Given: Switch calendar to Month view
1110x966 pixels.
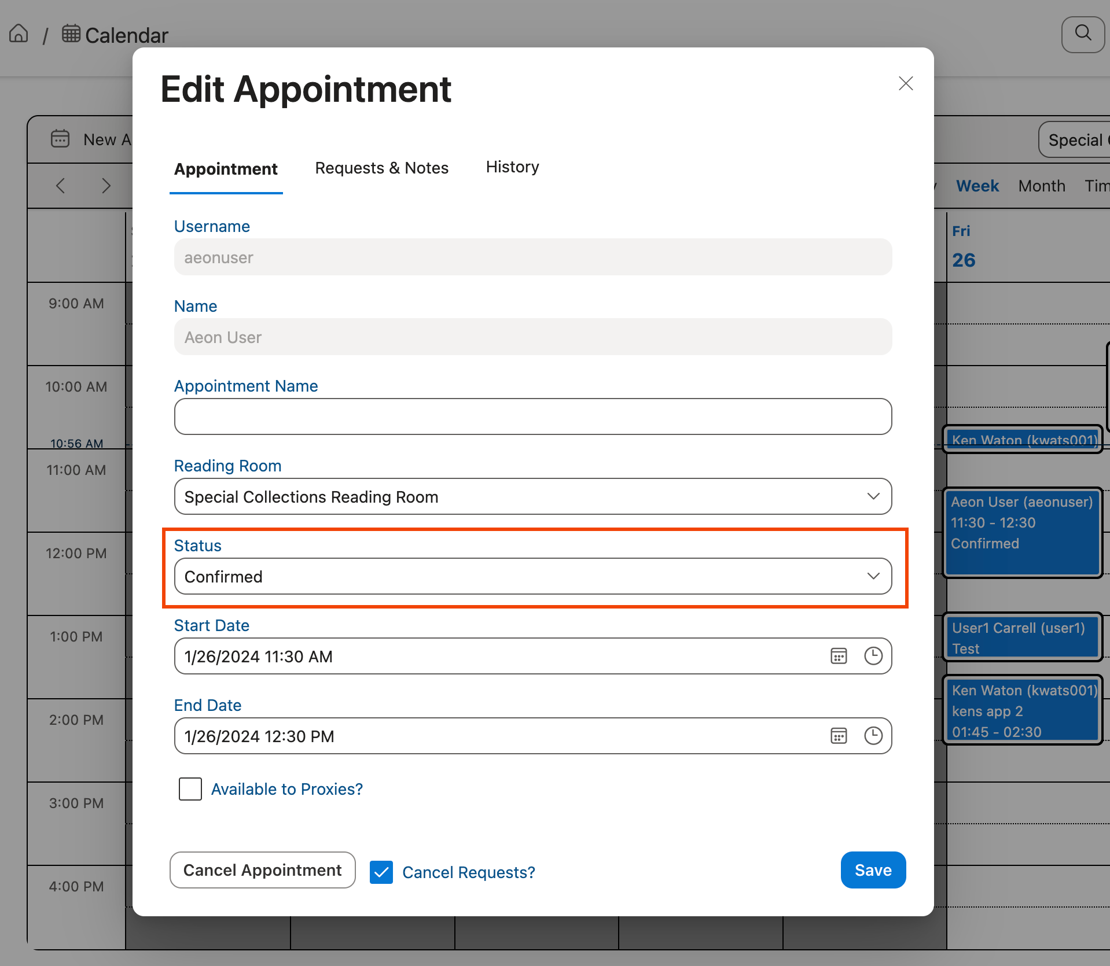Looking at the screenshot, I should 1041,186.
